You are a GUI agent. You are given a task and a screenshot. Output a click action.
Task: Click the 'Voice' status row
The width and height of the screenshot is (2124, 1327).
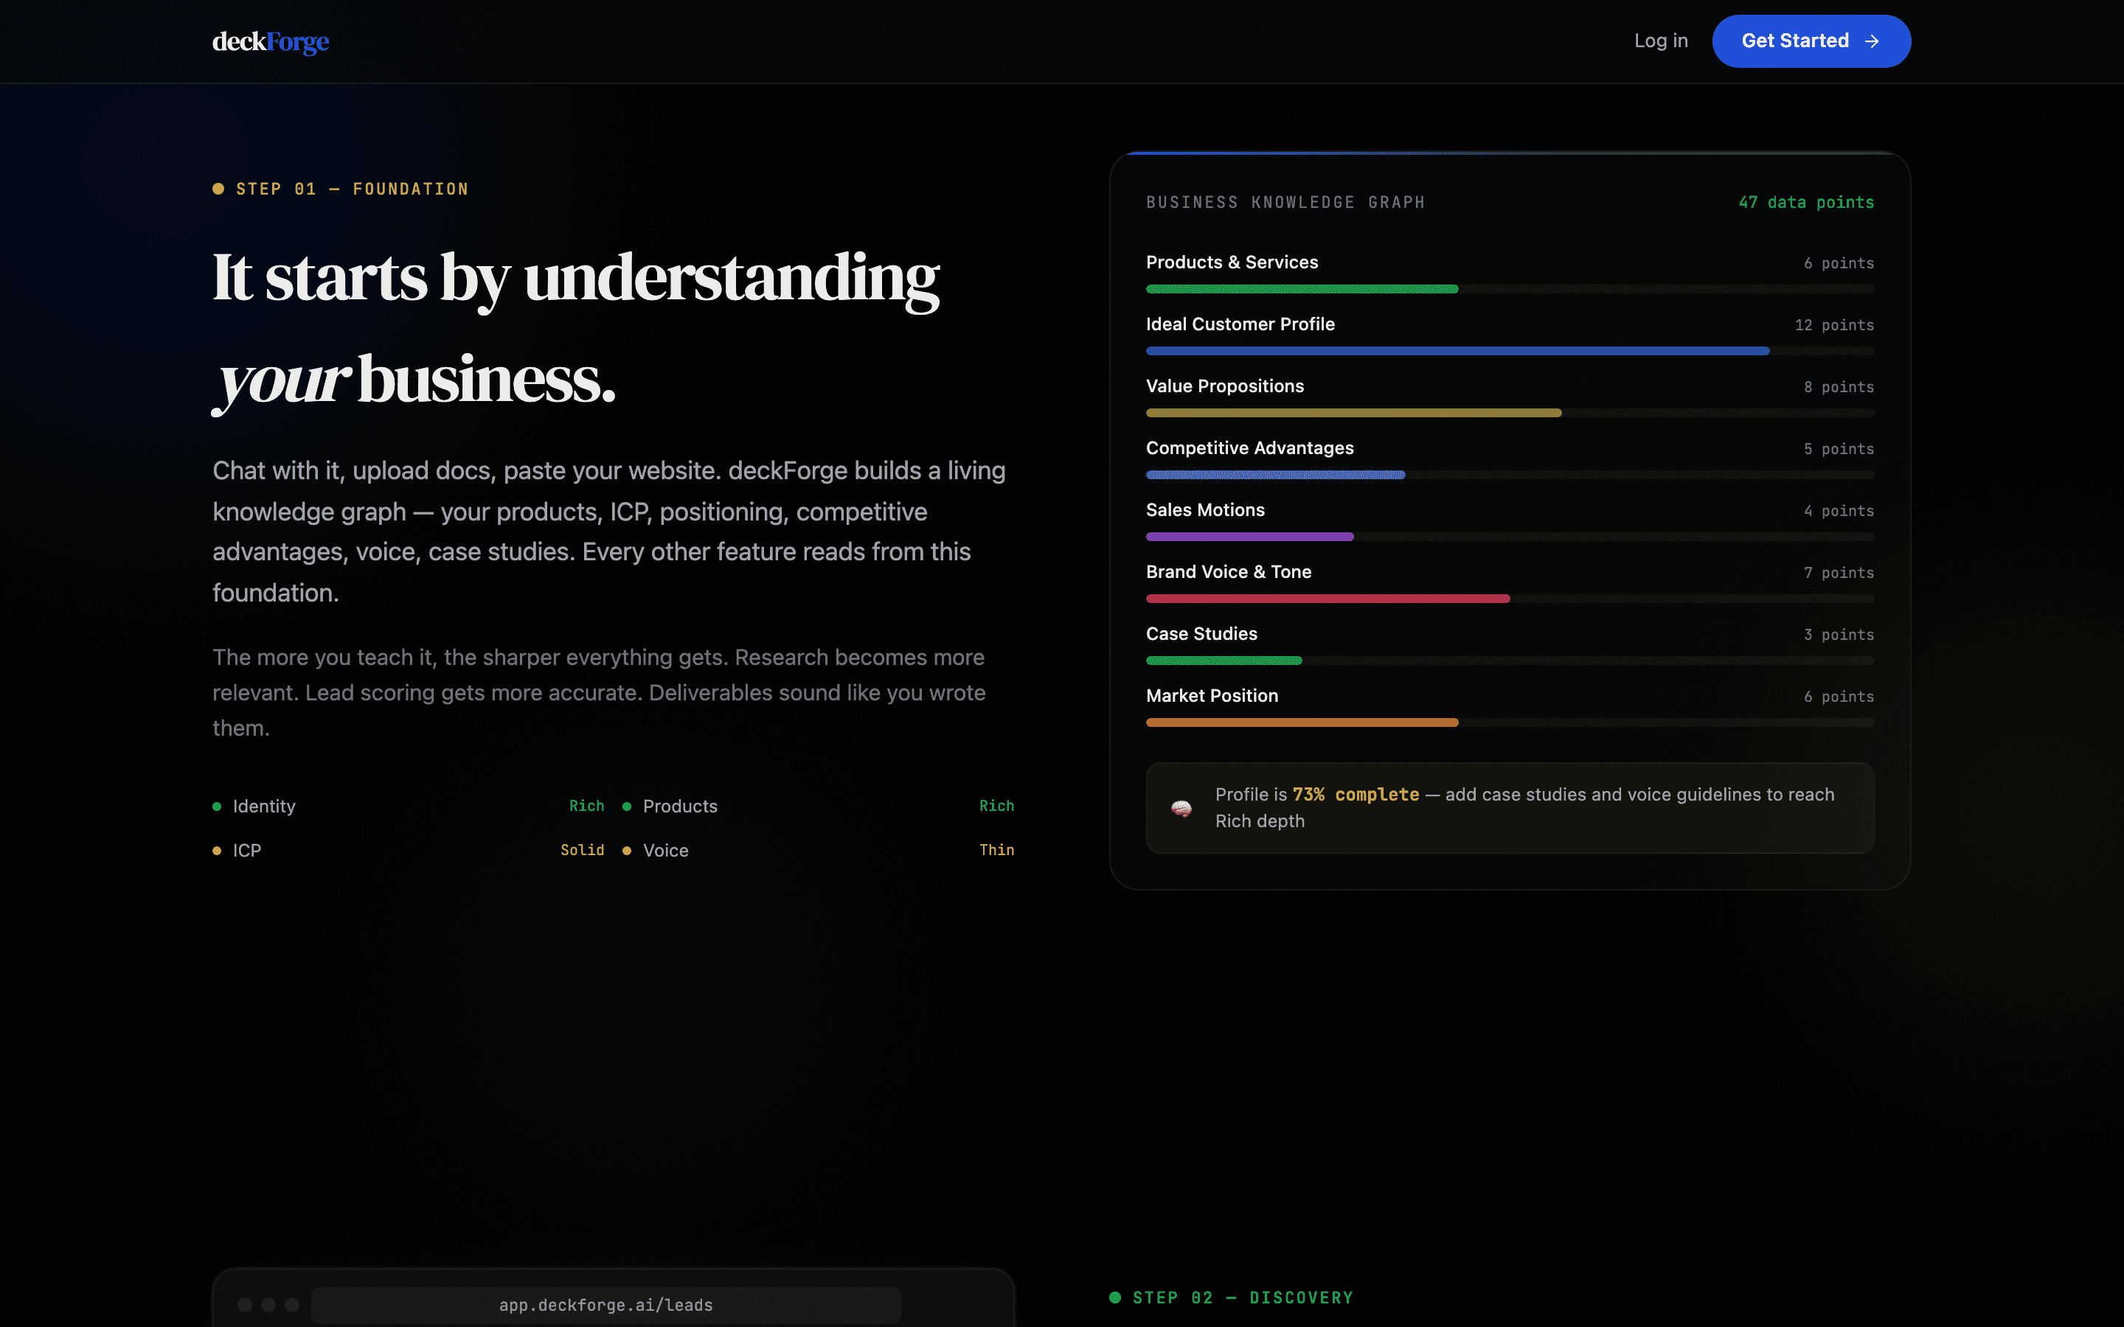coord(818,851)
